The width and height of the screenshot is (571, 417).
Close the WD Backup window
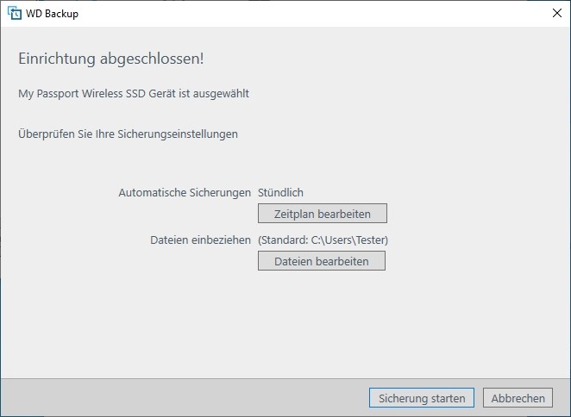coord(557,13)
